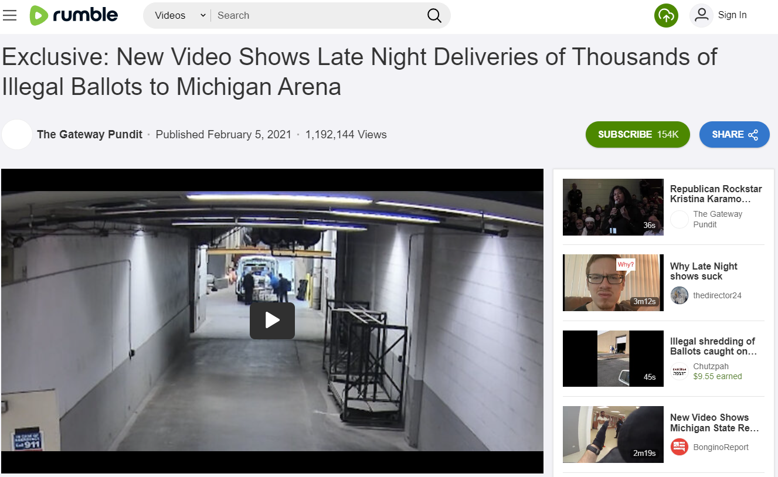Click the thedirector24 channel avatar
The width and height of the screenshot is (778, 477).
click(x=680, y=295)
